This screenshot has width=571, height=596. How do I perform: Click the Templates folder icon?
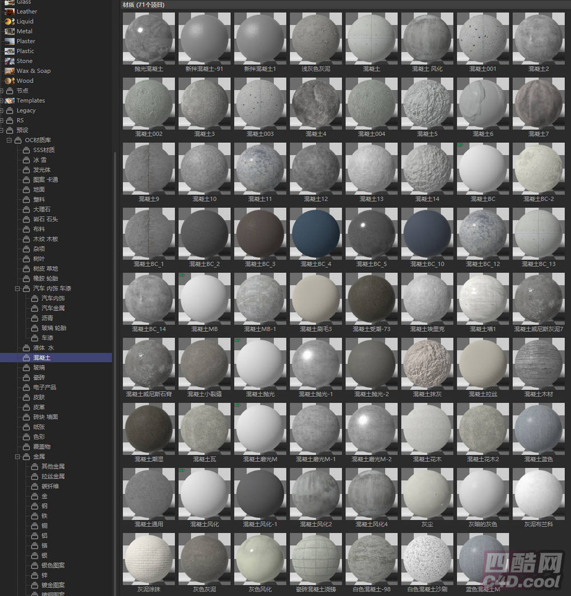pos(10,100)
